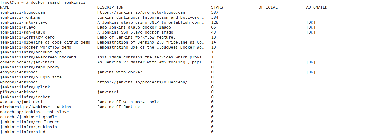
Task: Click the jenkinsci/pipeline-as-code-github-demo name
Action: (x=45, y=42)
